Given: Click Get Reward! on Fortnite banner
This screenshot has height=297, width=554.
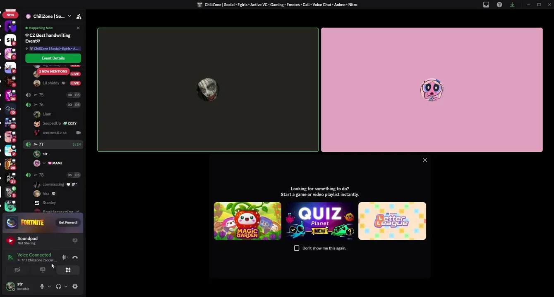Looking at the screenshot, I should coord(68,222).
